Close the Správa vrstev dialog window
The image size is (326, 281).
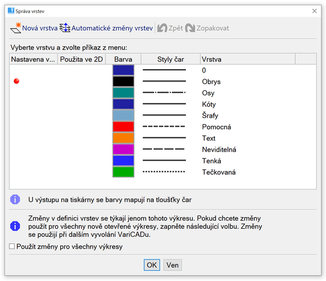coord(314,10)
